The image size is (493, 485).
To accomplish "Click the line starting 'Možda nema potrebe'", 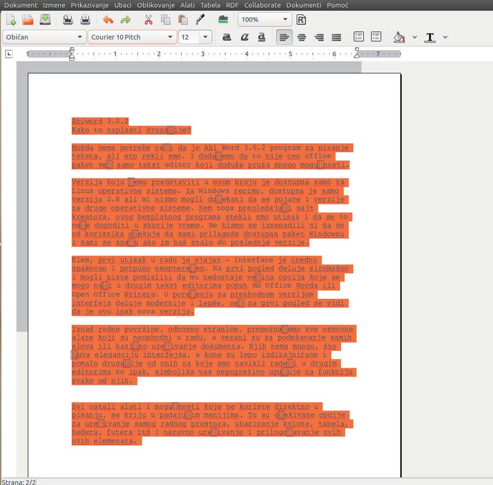I will (x=213, y=148).
